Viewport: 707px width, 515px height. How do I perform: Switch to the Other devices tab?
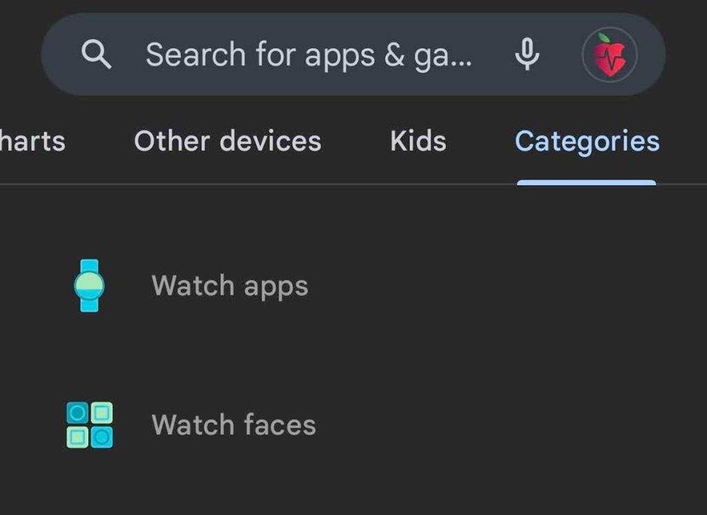pyautogui.click(x=227, y=141)
